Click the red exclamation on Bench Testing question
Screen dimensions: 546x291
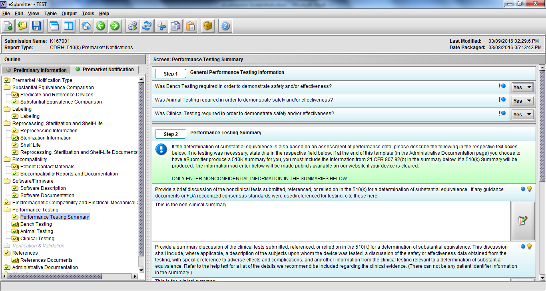(x=499, y=86)
